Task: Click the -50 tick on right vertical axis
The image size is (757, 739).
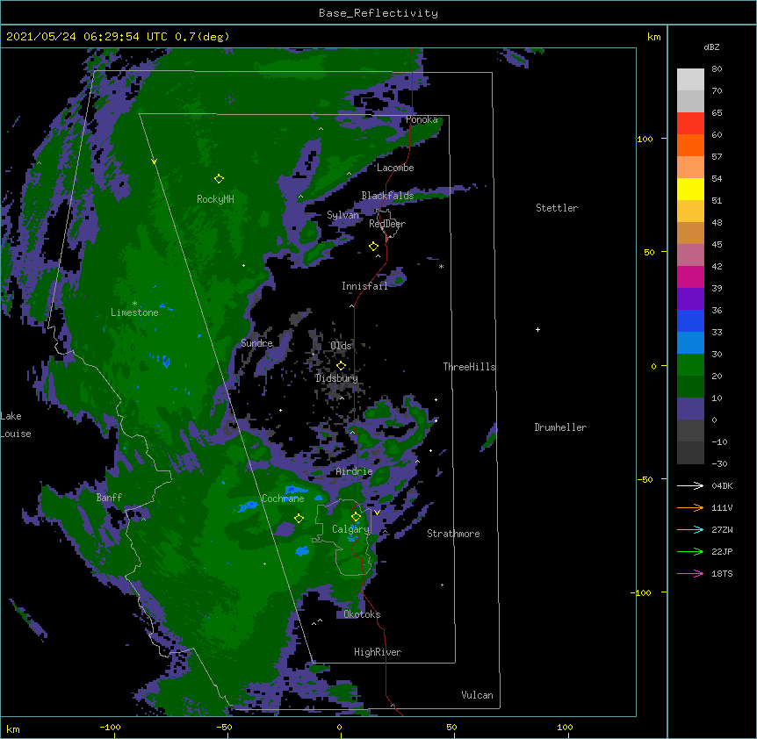Action: point(645,479)
